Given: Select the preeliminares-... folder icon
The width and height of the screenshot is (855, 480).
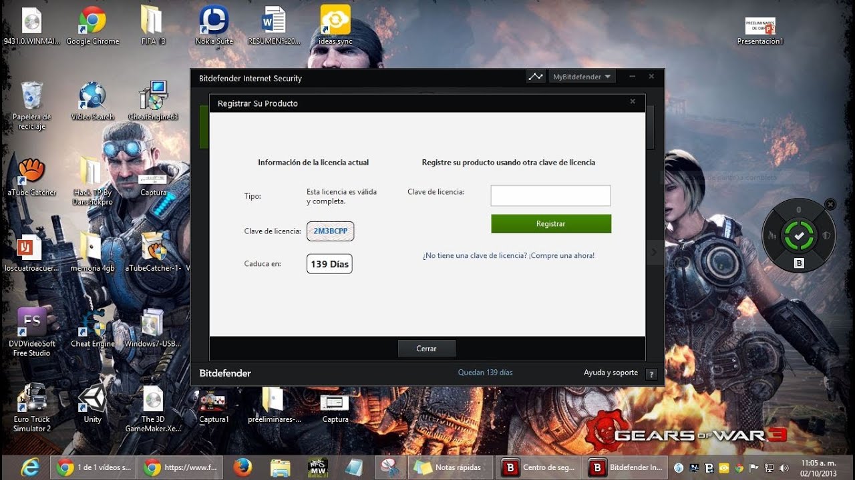Looking at the screenshot, I should click(x=274, y=404).
